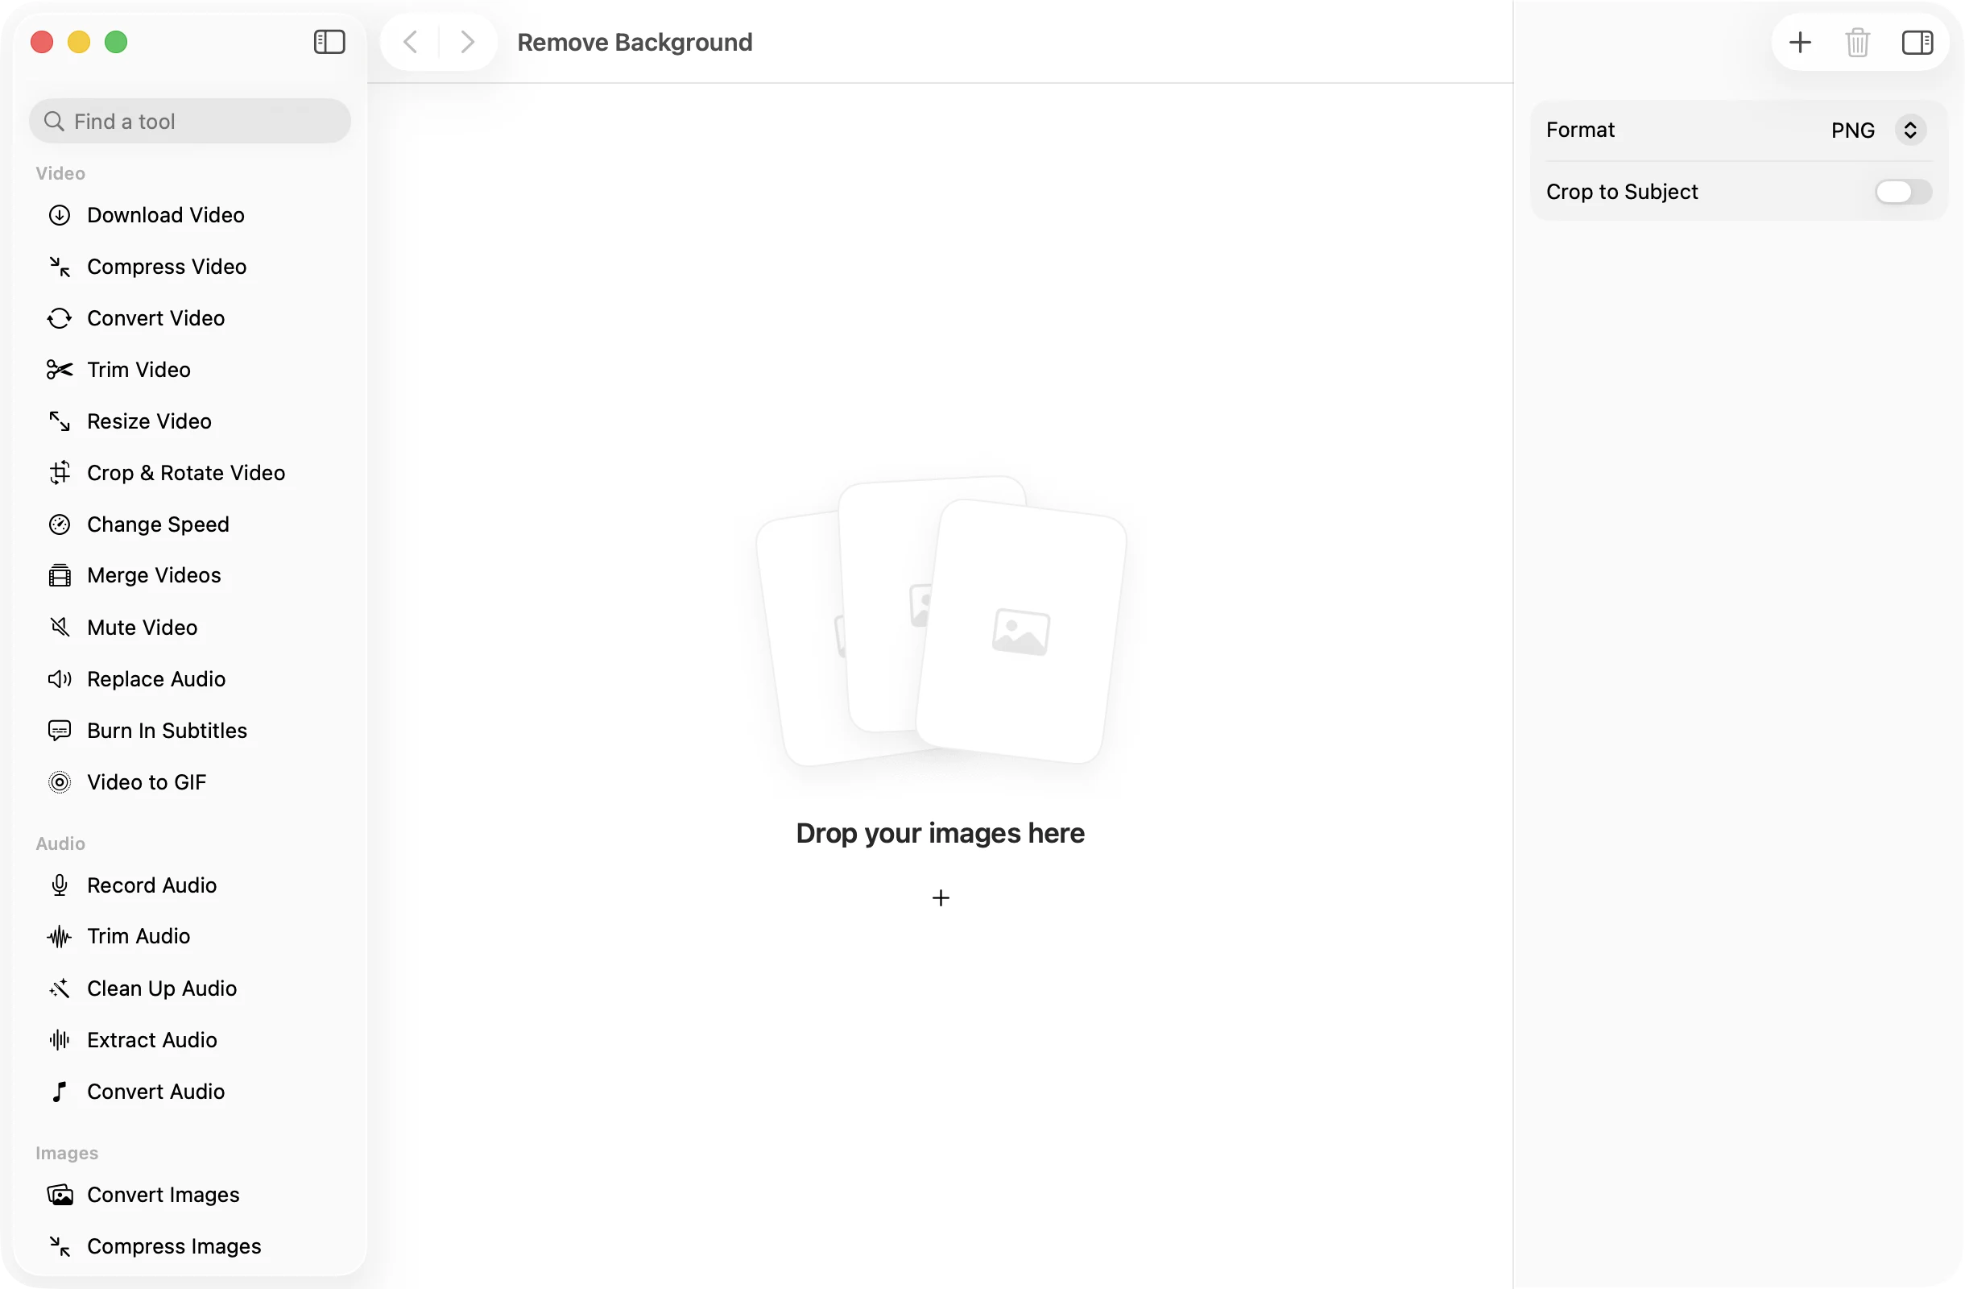This screenshot has width=1965, height=1289.
Task: Click the Merge Videos film icon
Action: pyautogui.click(x=60, y=575)
